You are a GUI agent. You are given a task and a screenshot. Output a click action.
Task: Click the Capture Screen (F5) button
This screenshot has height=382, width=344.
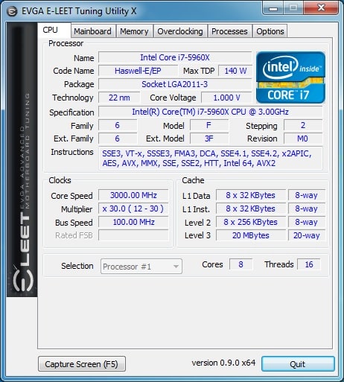pos(82,364)
